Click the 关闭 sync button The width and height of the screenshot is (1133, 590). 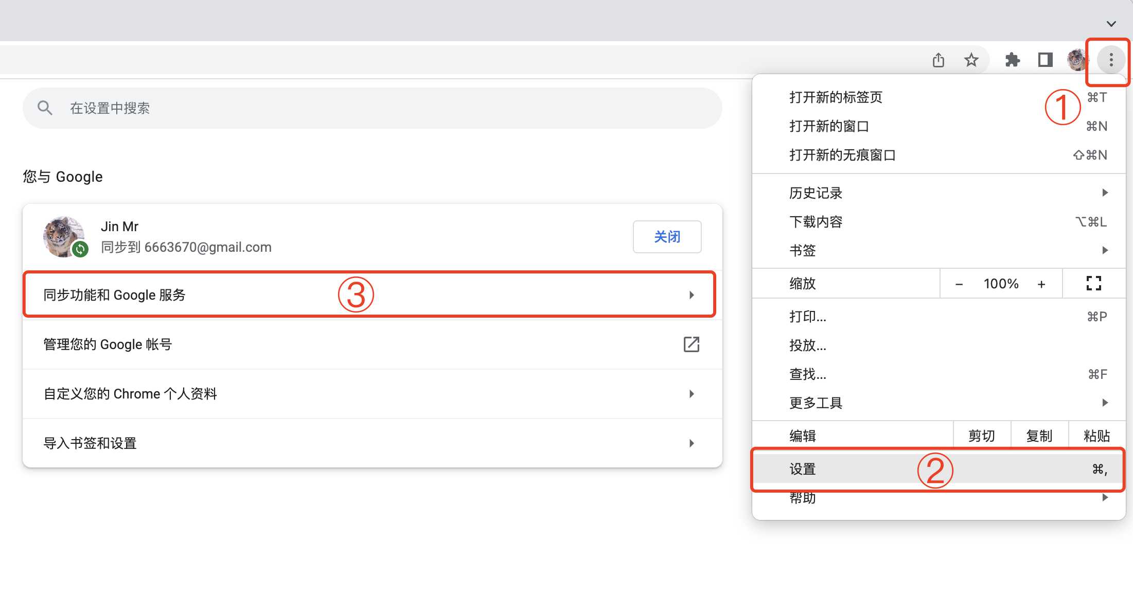click(667, 237)
